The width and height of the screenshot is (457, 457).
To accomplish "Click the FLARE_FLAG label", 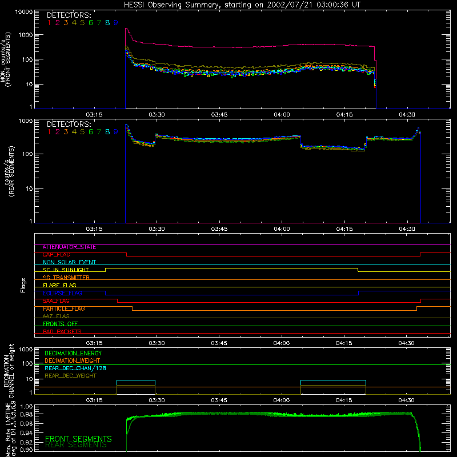I will coord(59,284).
